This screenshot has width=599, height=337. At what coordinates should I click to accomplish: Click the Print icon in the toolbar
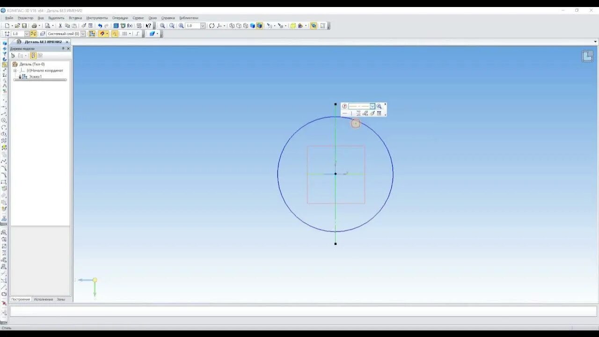tap(34, 26)
